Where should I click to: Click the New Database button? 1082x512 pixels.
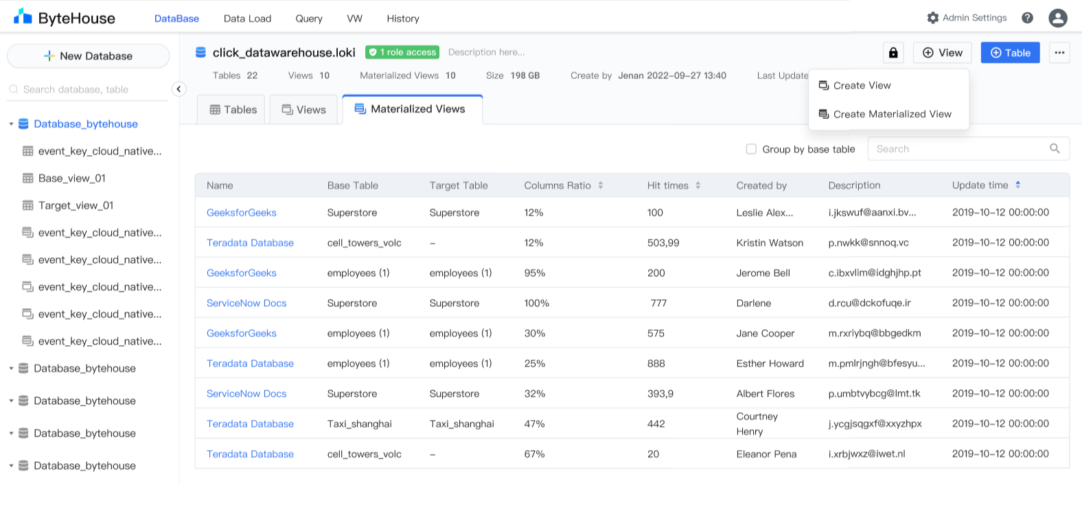[88, 56]
